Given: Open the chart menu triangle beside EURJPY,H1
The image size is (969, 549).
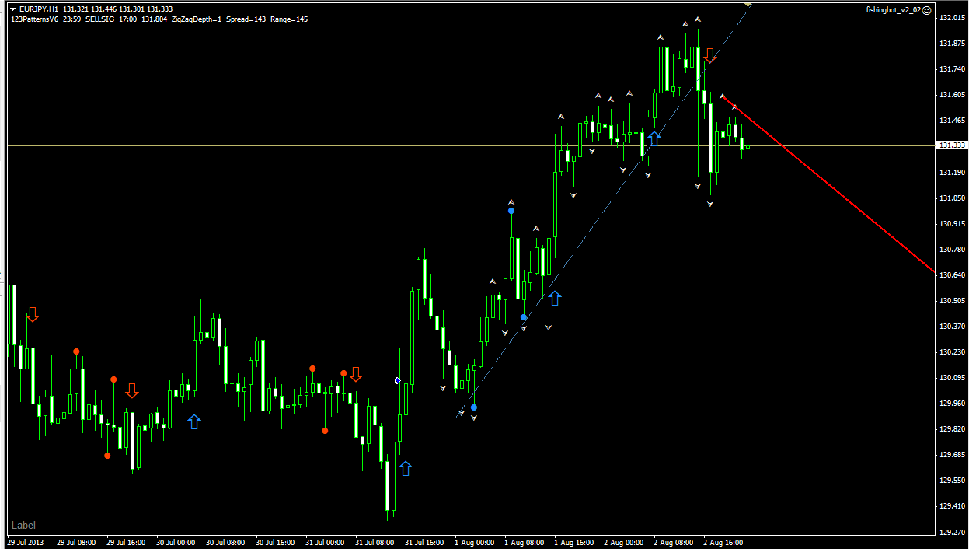Looking at the screenshot, I should pyautogui.click(x=12, y=9).
